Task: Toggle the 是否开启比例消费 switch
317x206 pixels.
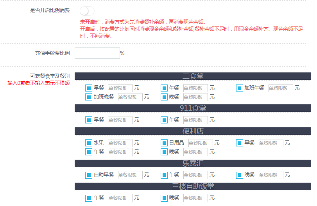Action: tap(87, 11)
